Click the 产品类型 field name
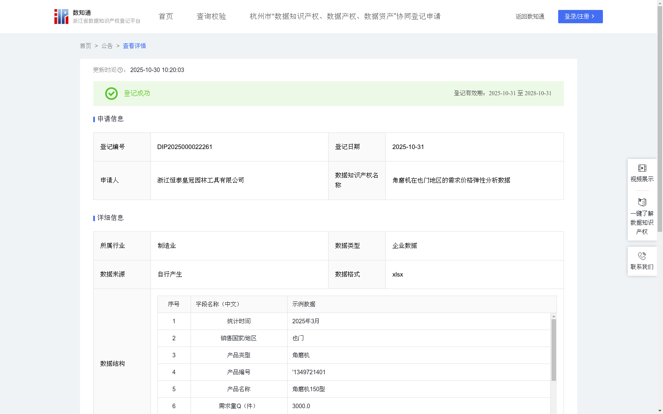 coord(239,355)
